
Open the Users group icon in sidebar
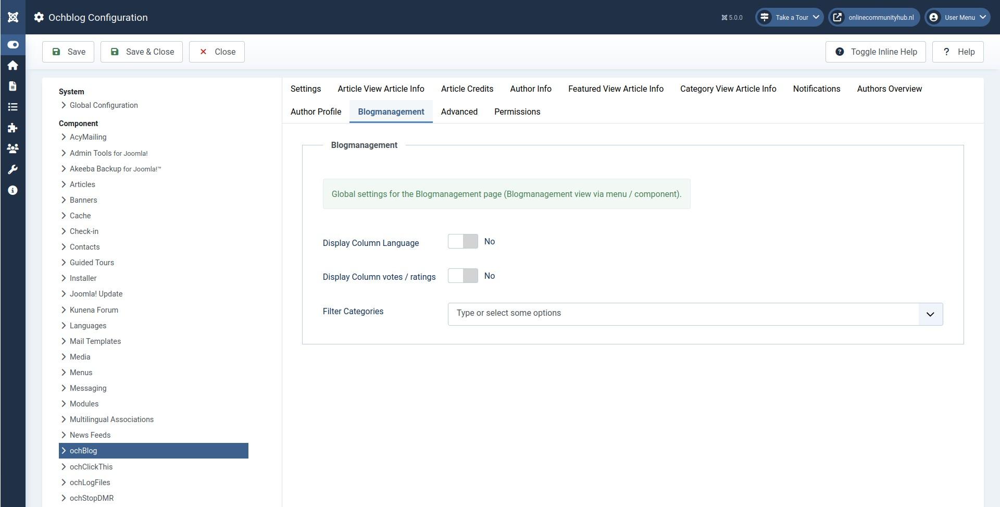coord(13,149)
